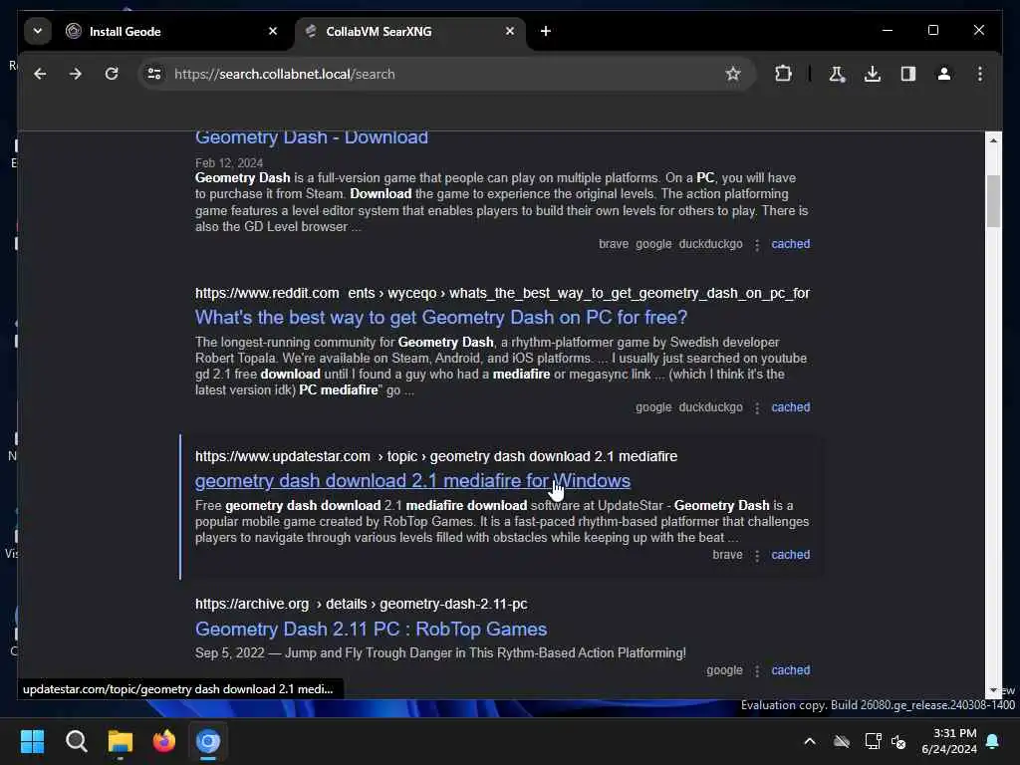Close the Install Geode tab
1020x765 pixels.
273,31
